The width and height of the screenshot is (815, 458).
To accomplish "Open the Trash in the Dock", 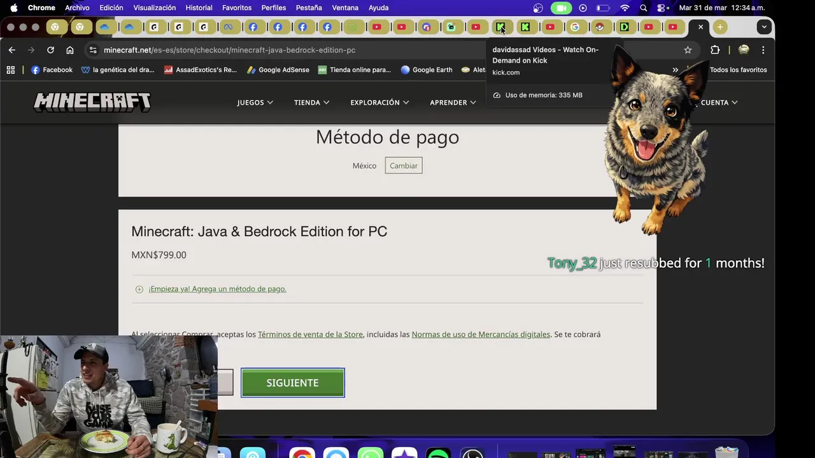I will point(726,453).
